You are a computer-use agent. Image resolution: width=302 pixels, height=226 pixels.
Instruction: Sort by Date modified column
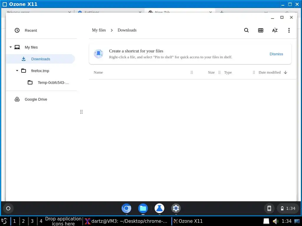[x=270, y=72]
